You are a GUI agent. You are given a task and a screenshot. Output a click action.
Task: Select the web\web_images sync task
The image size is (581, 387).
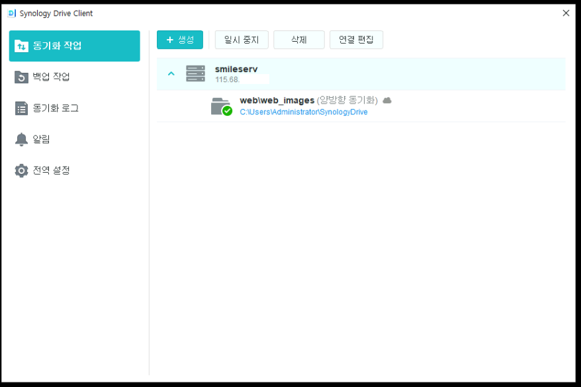361,106
